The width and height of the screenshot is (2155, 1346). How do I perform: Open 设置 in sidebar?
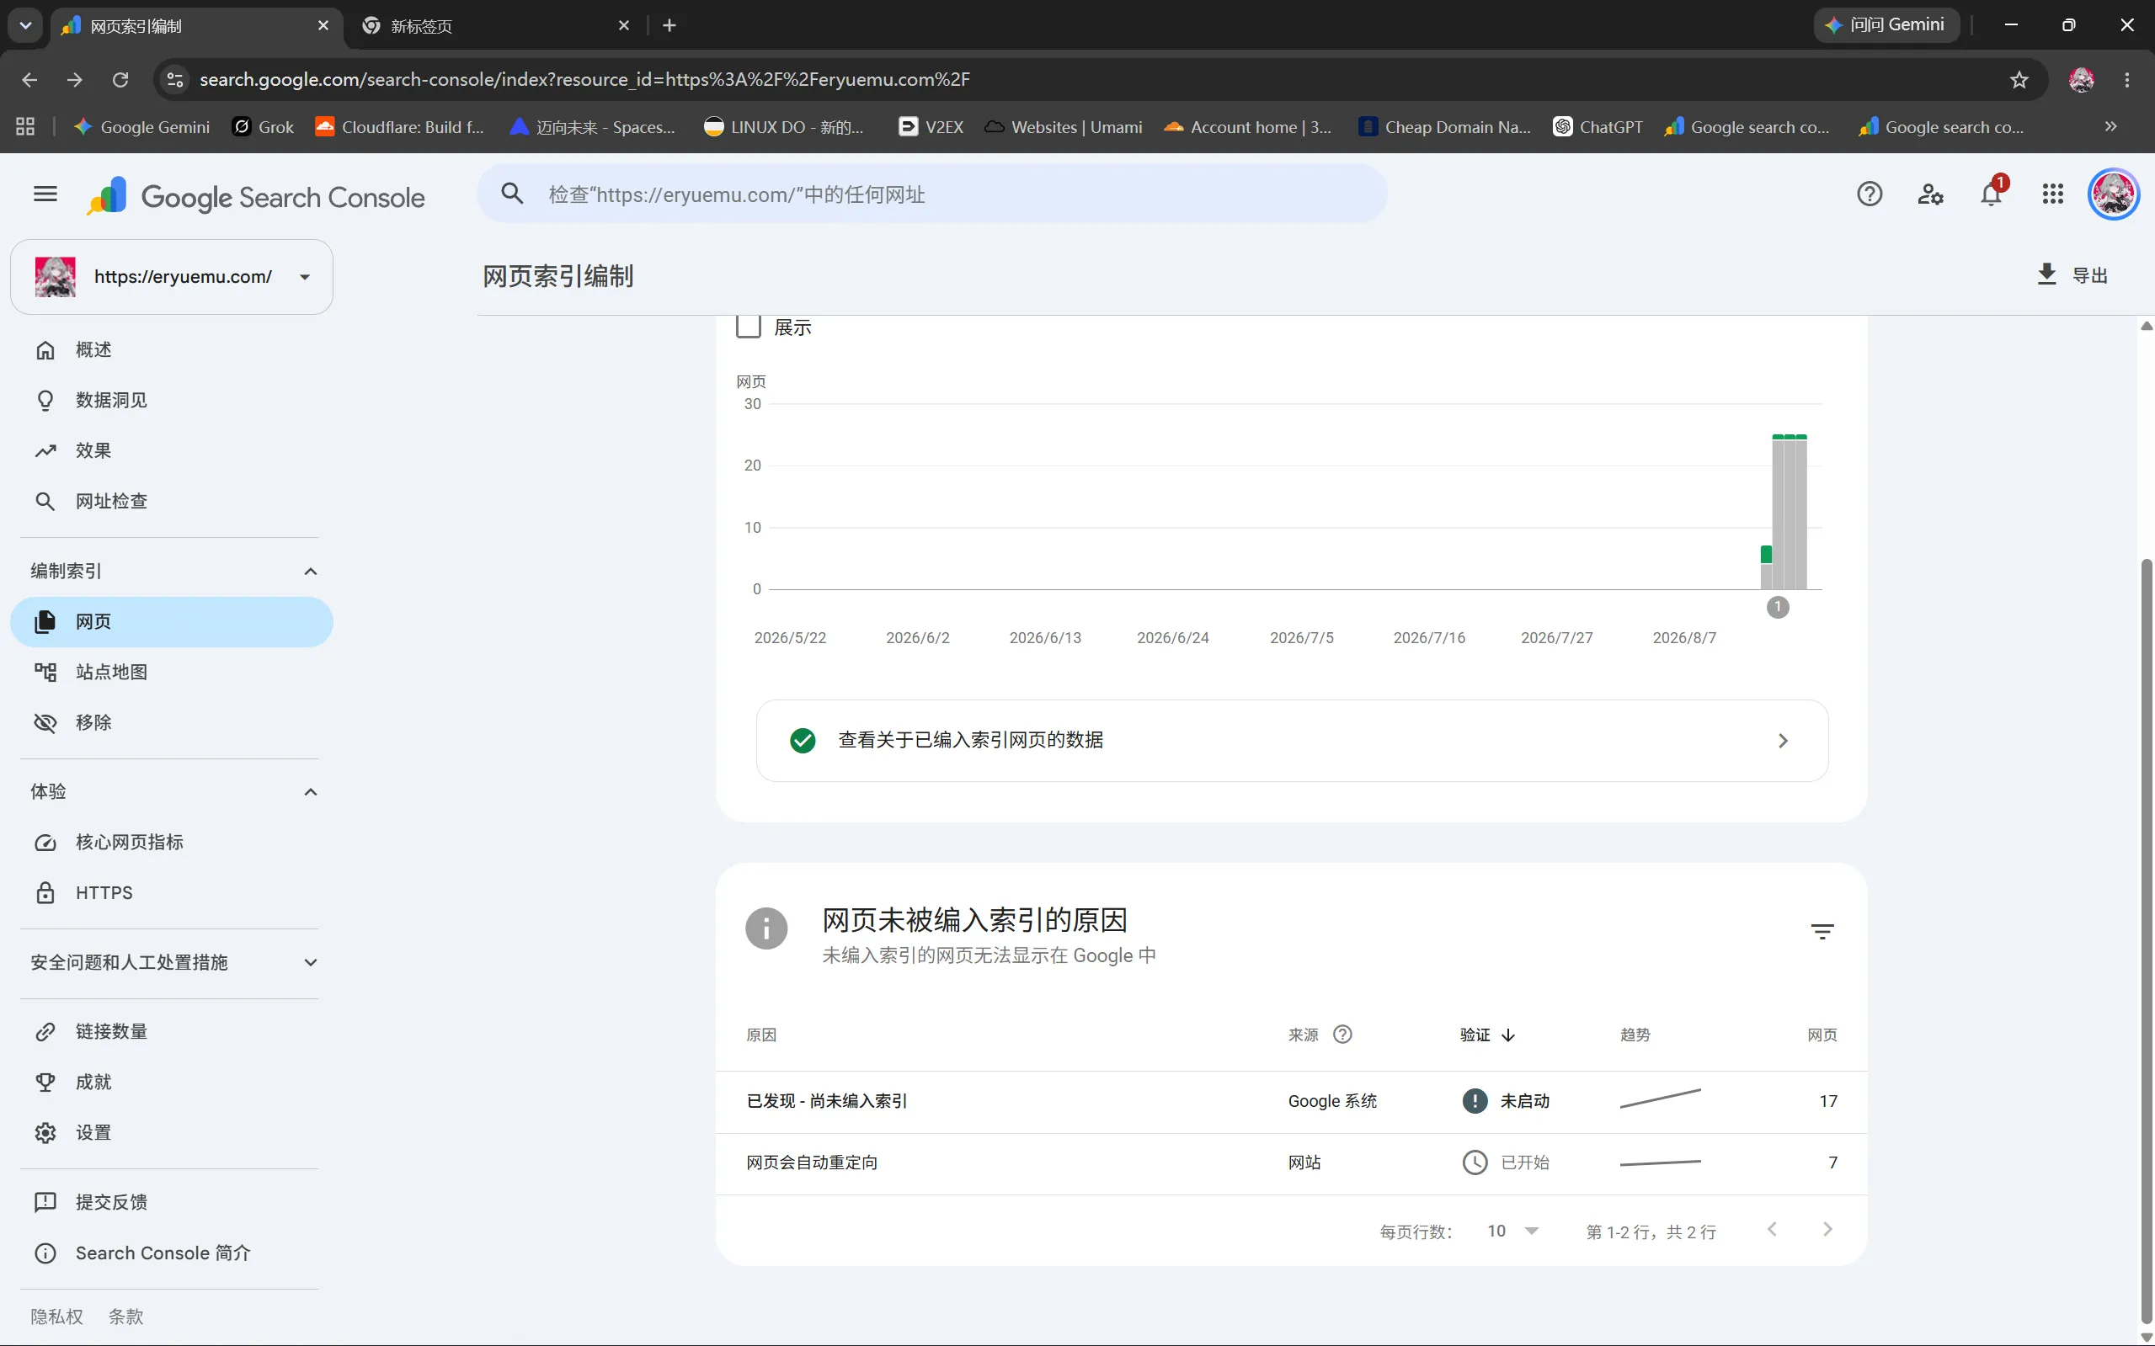click(x=172, y=1132)
